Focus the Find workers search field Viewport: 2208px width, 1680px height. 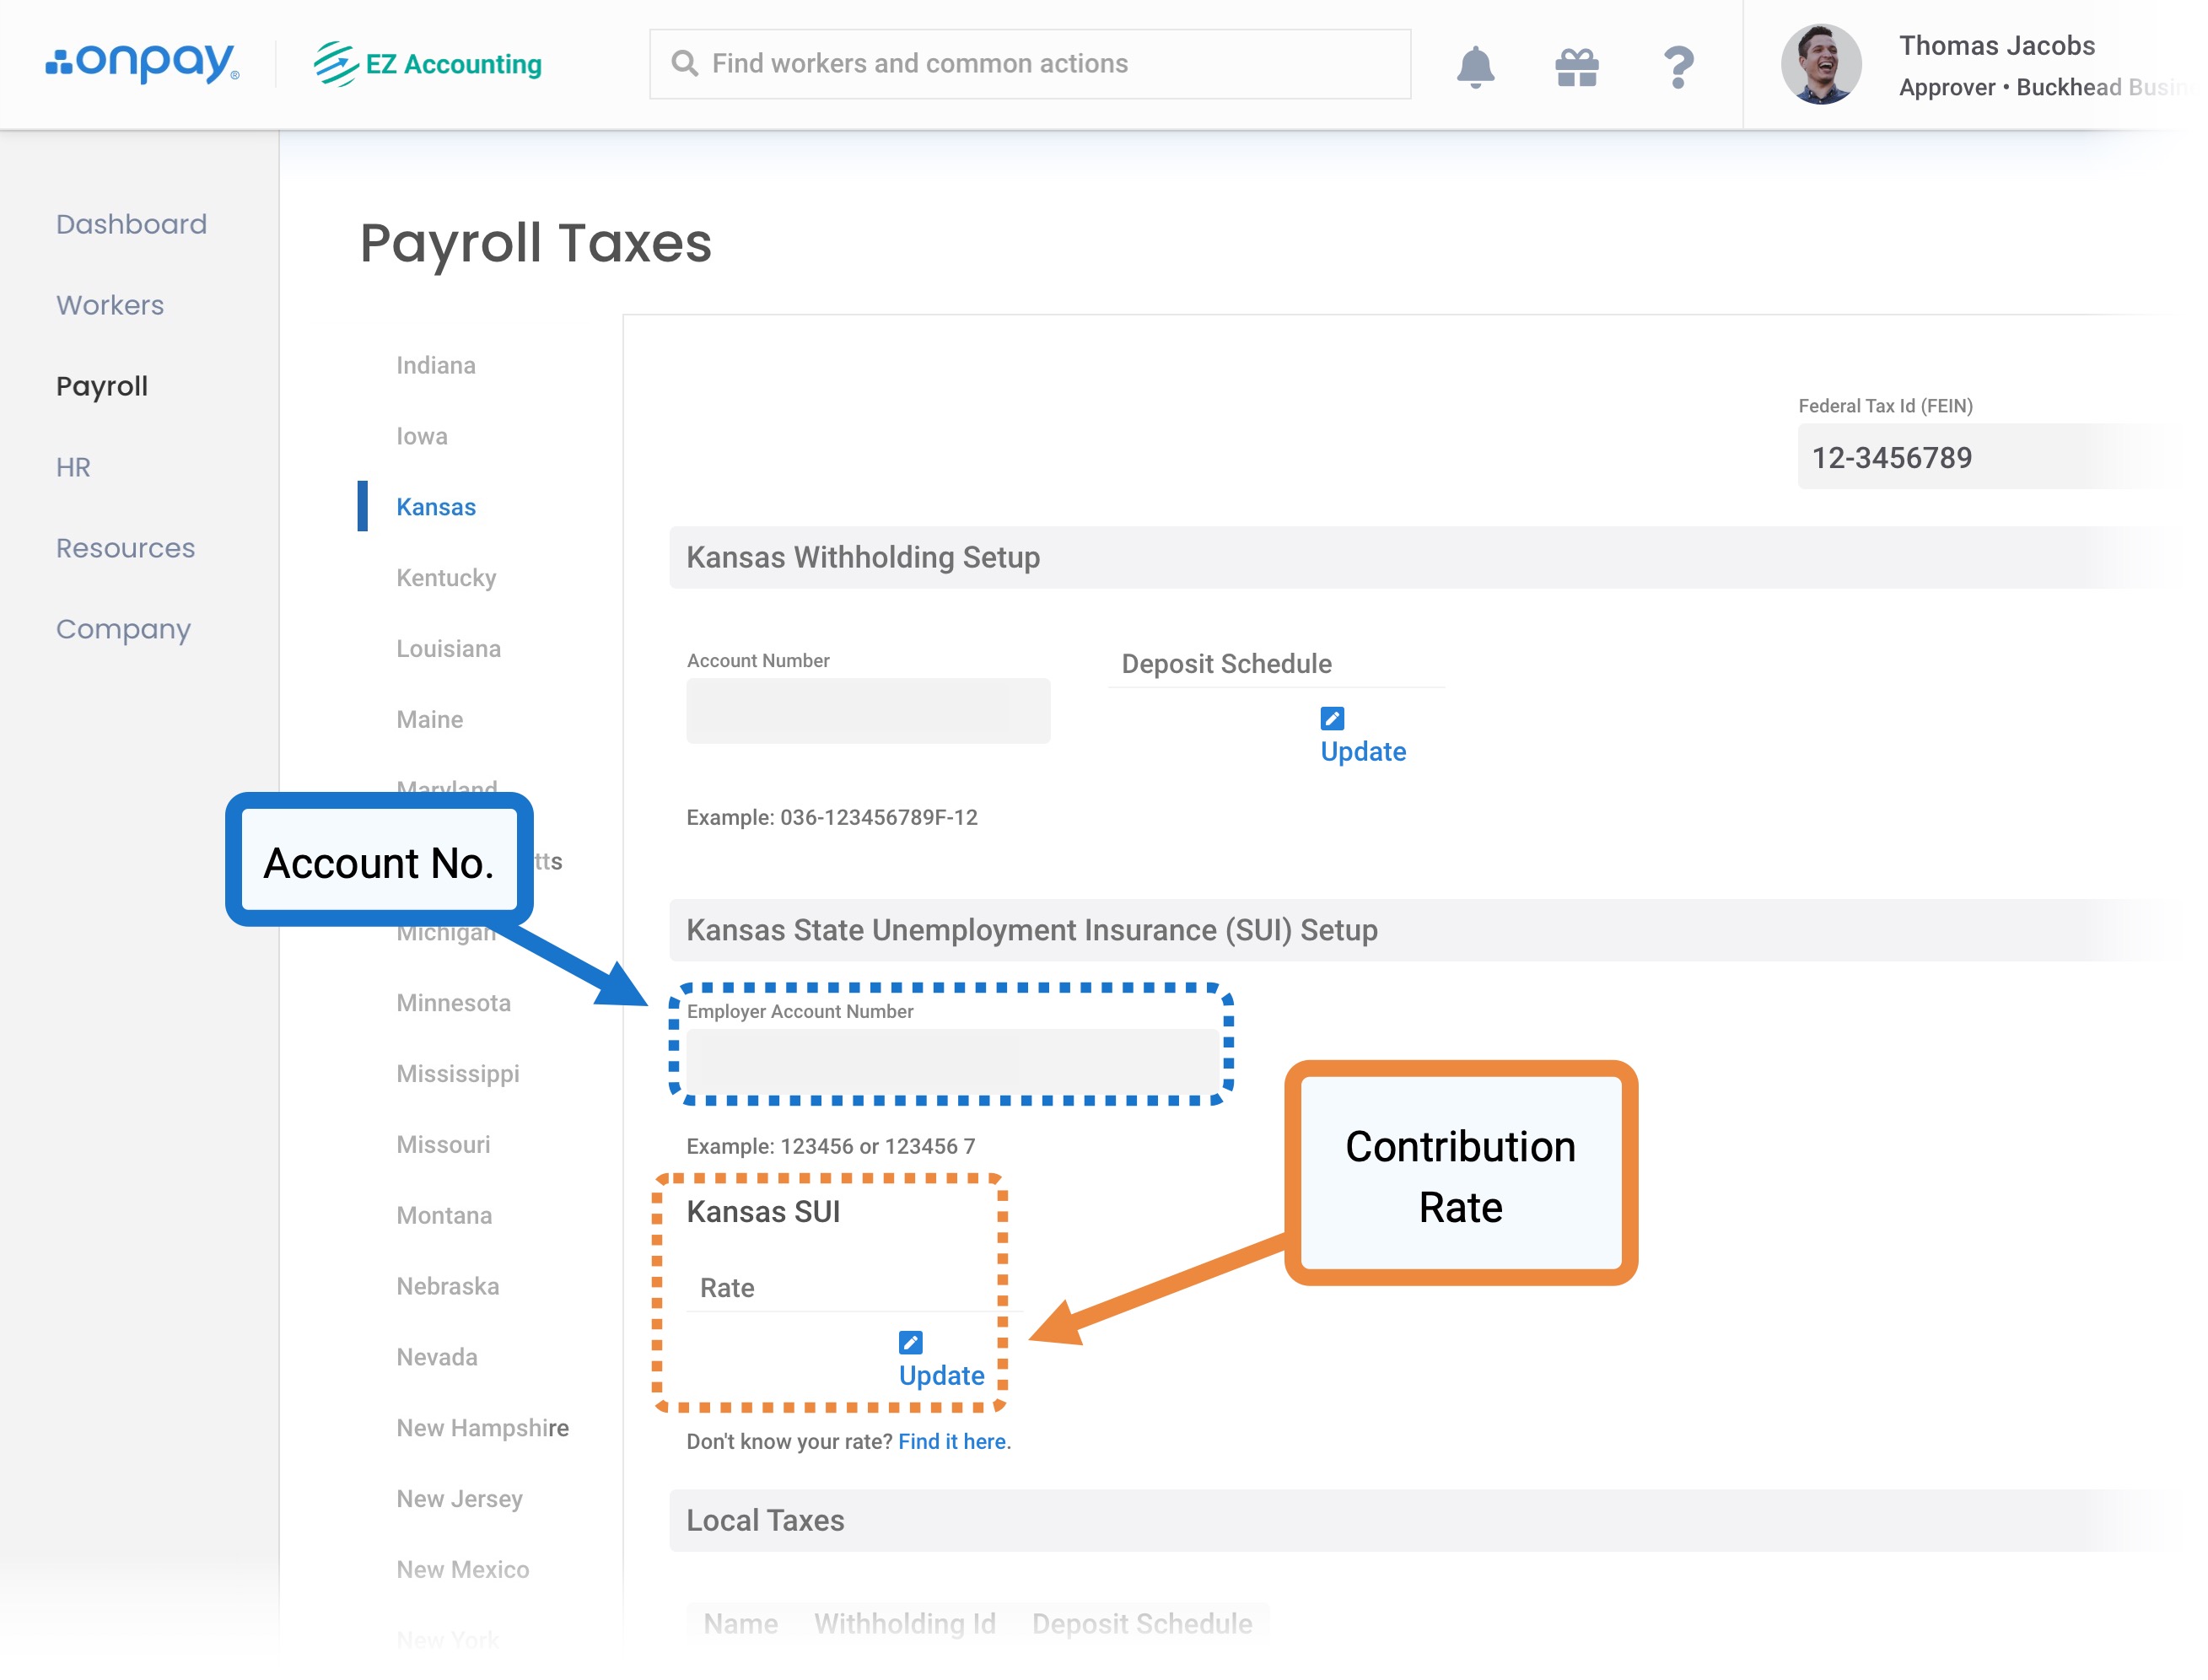point(1030,64)
